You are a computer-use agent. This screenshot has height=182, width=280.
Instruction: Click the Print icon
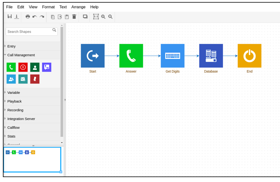click(x=28, y=17)
